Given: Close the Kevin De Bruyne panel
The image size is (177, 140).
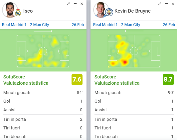Looking at the screenshot, I should coord(173,4).
